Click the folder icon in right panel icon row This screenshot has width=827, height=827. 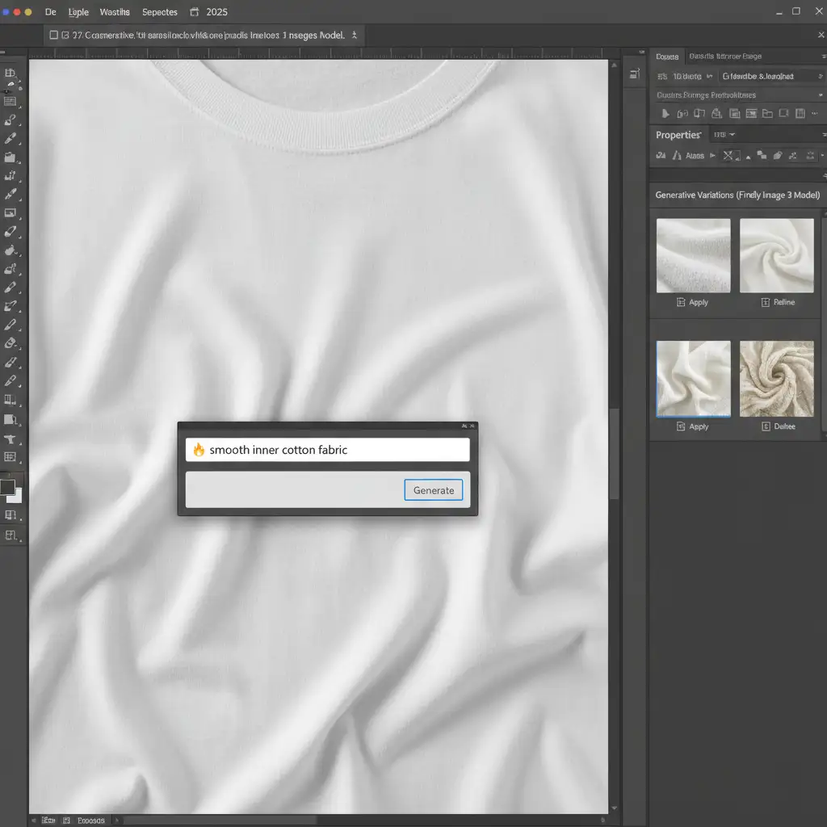767,115
